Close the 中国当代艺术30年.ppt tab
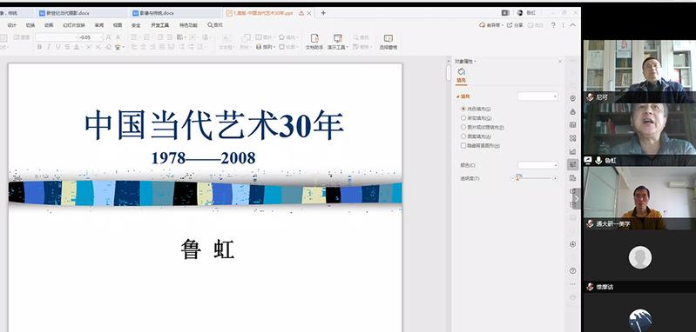The width and height of the screenshot is (696, 332). pyautogui.click(x=309, y=13)
